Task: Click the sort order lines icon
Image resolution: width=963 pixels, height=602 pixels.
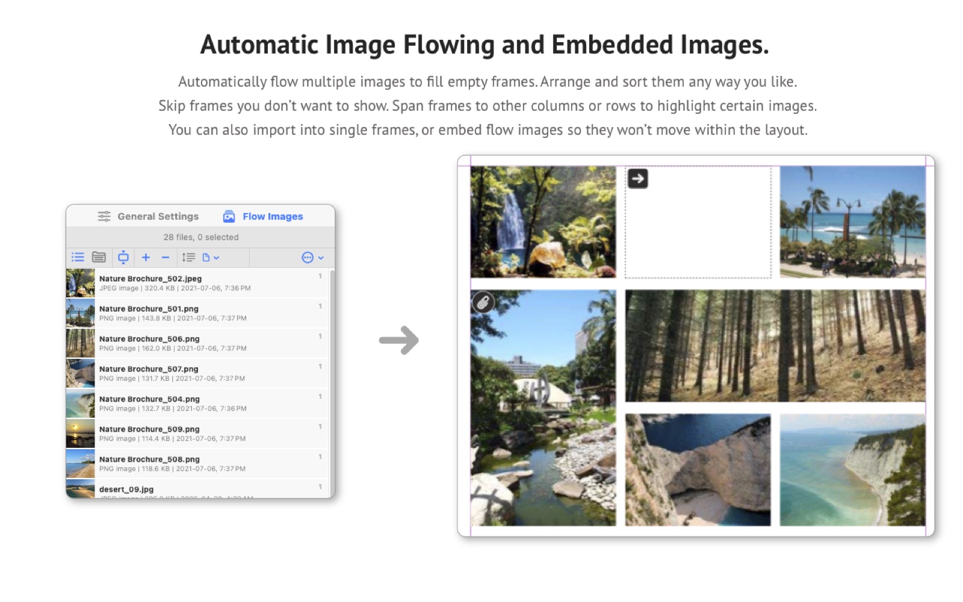Action: (188, 258)
